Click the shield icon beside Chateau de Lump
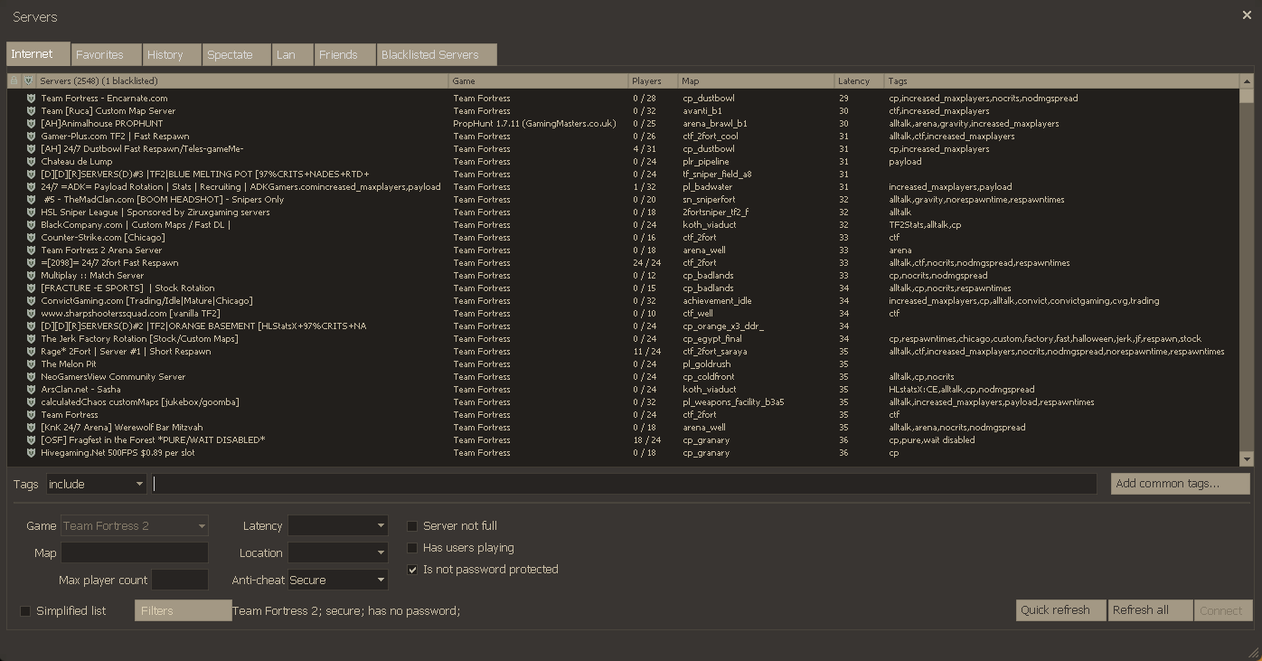 coord(32,161)
